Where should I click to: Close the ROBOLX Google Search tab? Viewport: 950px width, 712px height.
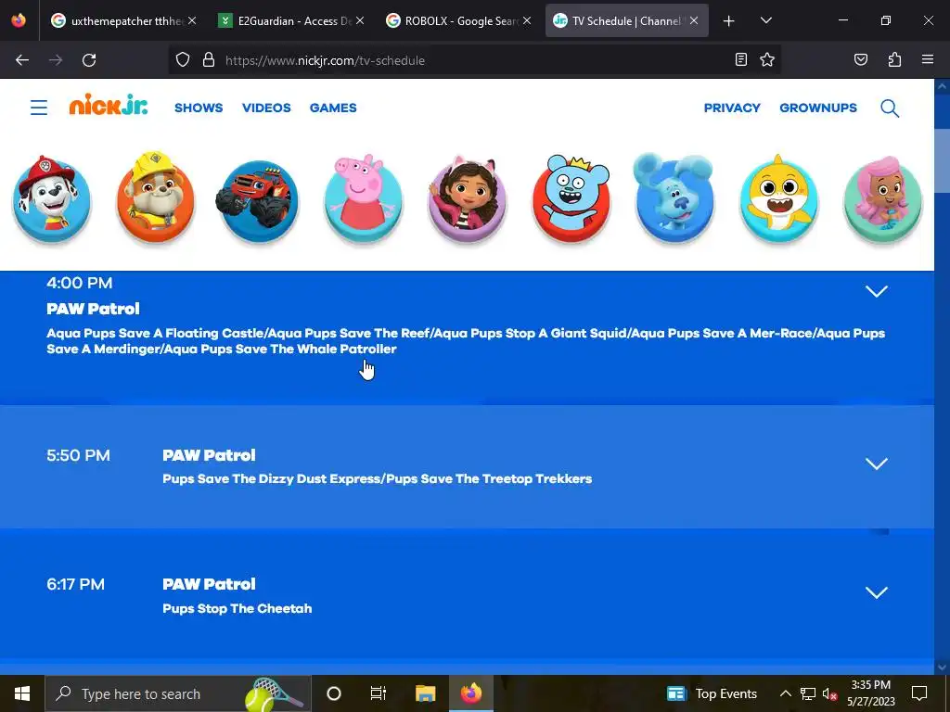[527, 20]
